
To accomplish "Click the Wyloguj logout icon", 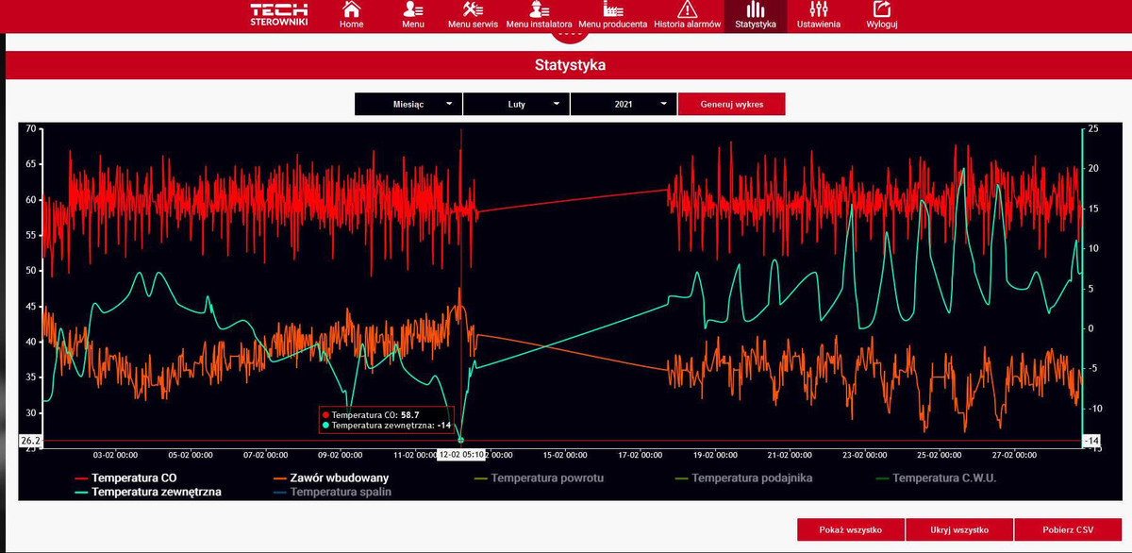I will (881, 9).
